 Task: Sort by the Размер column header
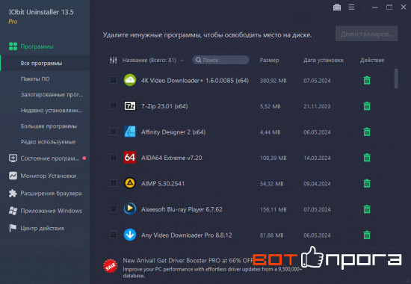click(269, 60)
